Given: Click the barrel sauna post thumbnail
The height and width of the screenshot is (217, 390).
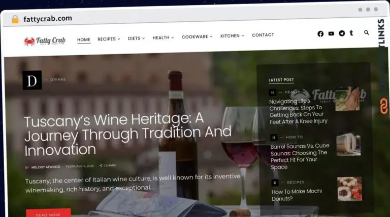Looking at the screenshot, I should [x=348, y=144].
